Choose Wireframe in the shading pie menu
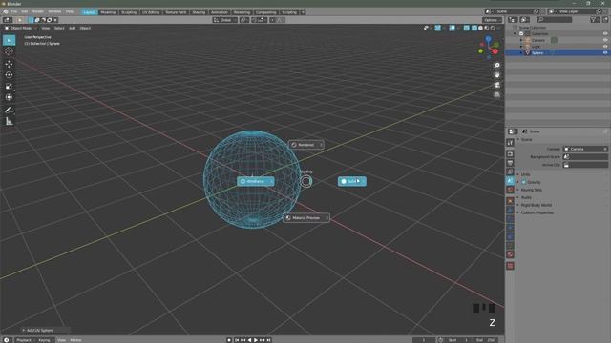 256,182
